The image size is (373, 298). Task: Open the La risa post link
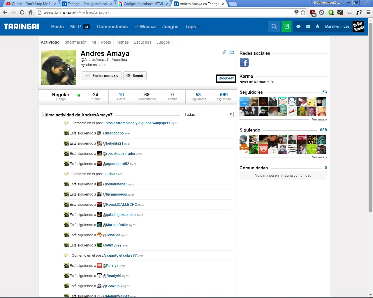pos(109,174)
